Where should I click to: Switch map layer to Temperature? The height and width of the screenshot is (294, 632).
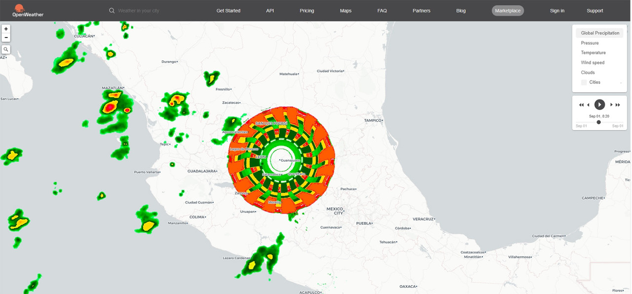coord(593,52)
